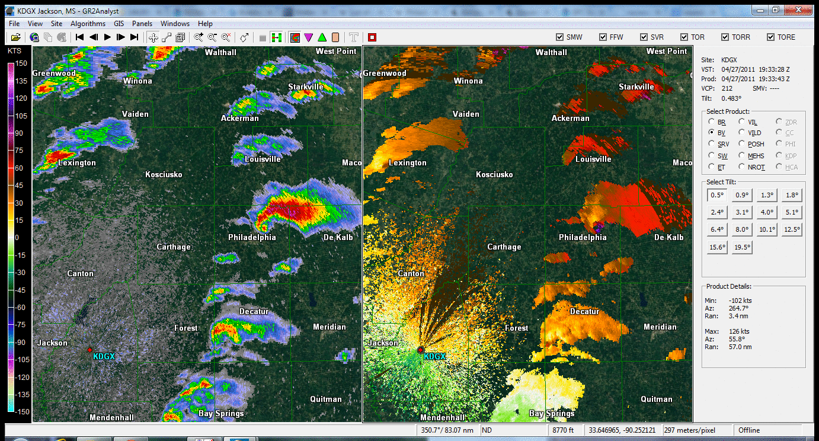Click the zoom out magnifier icon
819x441 pixels.
pyautogui.click(x=212, y=37)
